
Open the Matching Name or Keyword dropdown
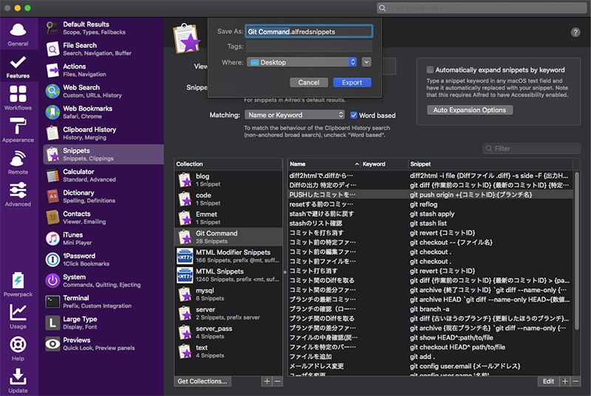tap(295, 115)
